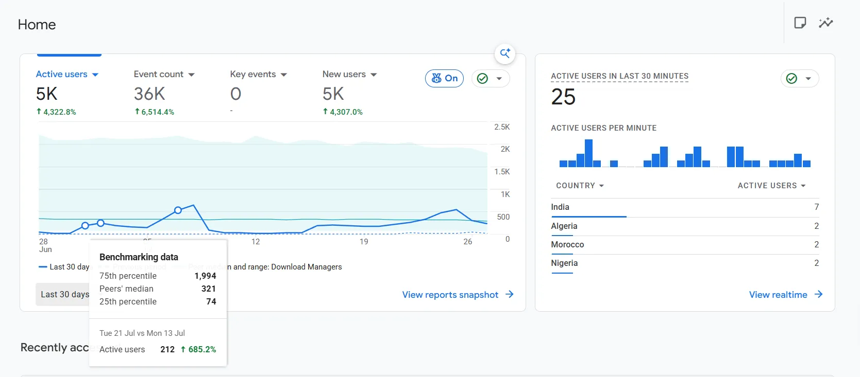This screenshot has height=377, width=860.
Task: Click the 25th percentile value 74
Action: pos(211,302)
